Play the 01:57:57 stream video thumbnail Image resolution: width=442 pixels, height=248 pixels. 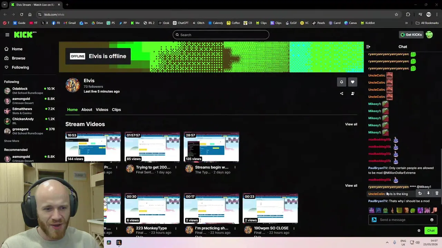(x=152, y=147)
